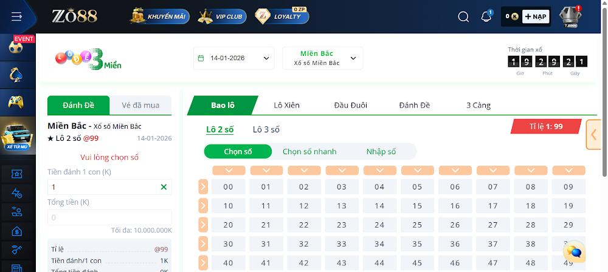Open the search icon in header
Screen dimensions: 608x272
point(463,17)
